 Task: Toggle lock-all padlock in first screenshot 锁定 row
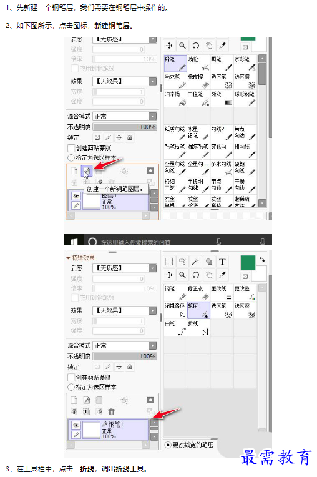(x=130, y=138)
